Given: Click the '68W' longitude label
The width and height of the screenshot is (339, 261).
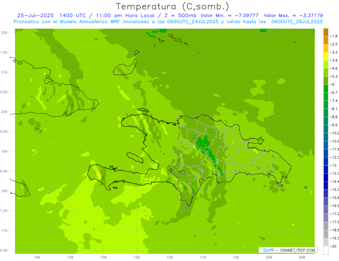Looking at the screenshot, I should click(302, 257).
